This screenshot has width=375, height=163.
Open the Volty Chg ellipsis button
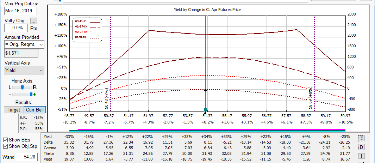[x=33, y=21]
